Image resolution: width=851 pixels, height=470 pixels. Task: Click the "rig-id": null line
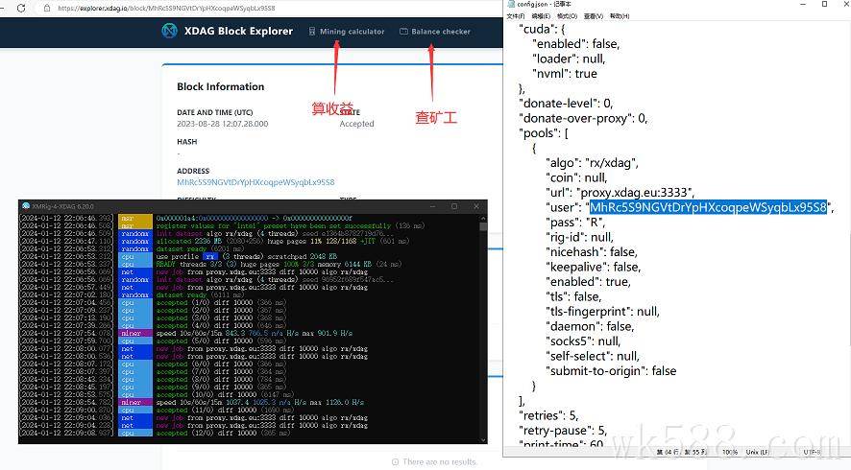click(x=579, y=237)
